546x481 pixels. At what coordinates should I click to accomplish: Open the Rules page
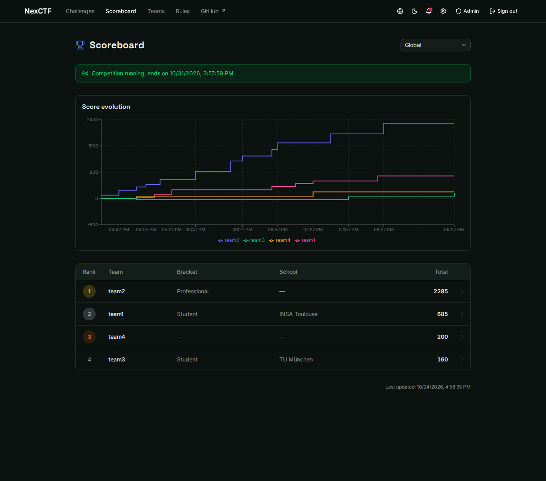tap(183, 11)
